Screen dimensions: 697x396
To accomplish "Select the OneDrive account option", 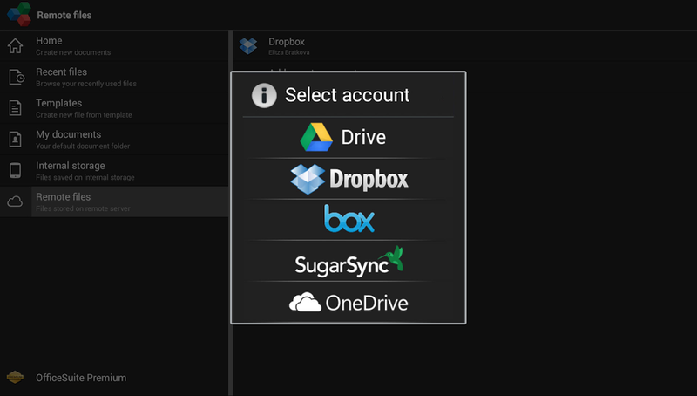I will point(348,302).
